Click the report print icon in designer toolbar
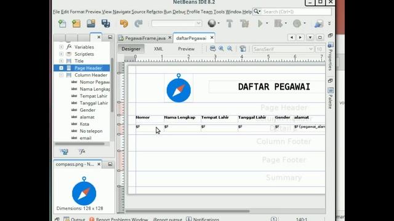Viewport: 394px width, 221px height. tap(212, 48)
